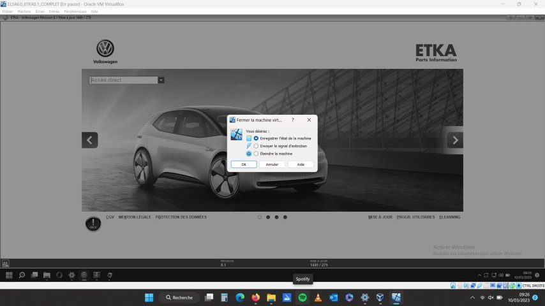Open the Machine menu in VirtualBox
The image size is (545, 306).
(24, 11)
